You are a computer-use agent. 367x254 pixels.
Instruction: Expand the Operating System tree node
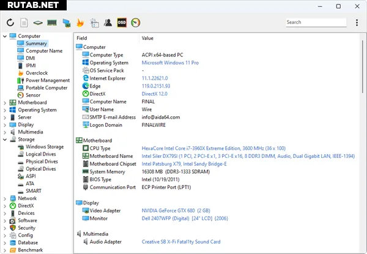5,110
